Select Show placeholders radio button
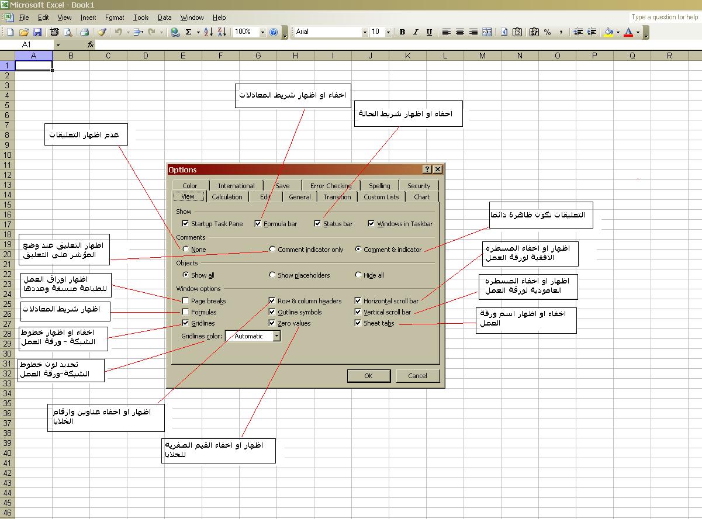702x519 pixels. coord(272,275)
